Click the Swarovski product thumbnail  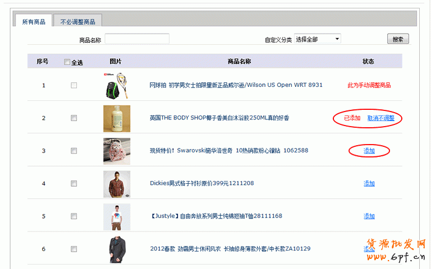tap(116, 151)
